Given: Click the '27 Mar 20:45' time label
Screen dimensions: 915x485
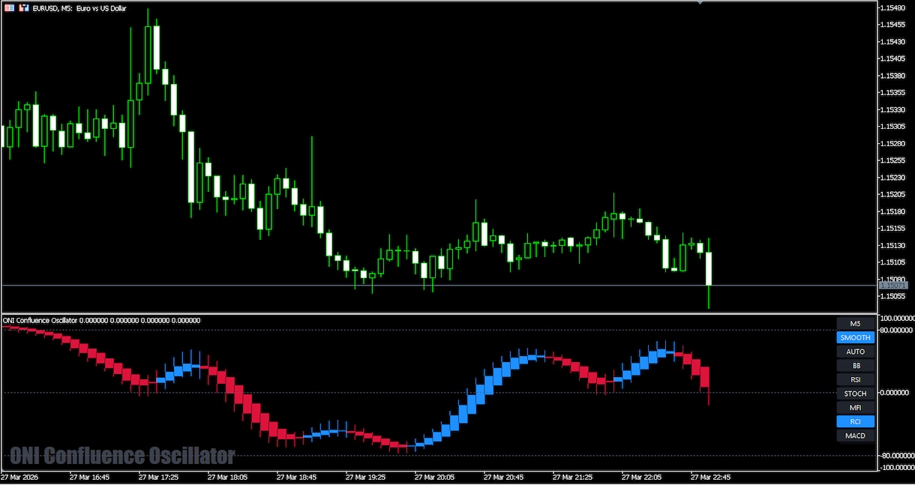Looking at the screenshot, I should pos(503,477).
